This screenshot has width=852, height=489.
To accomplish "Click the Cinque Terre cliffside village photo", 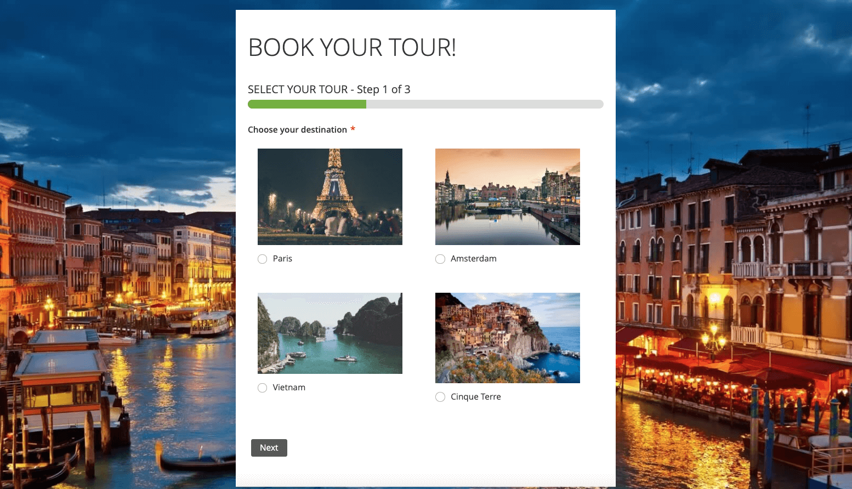I will point(508,338).
